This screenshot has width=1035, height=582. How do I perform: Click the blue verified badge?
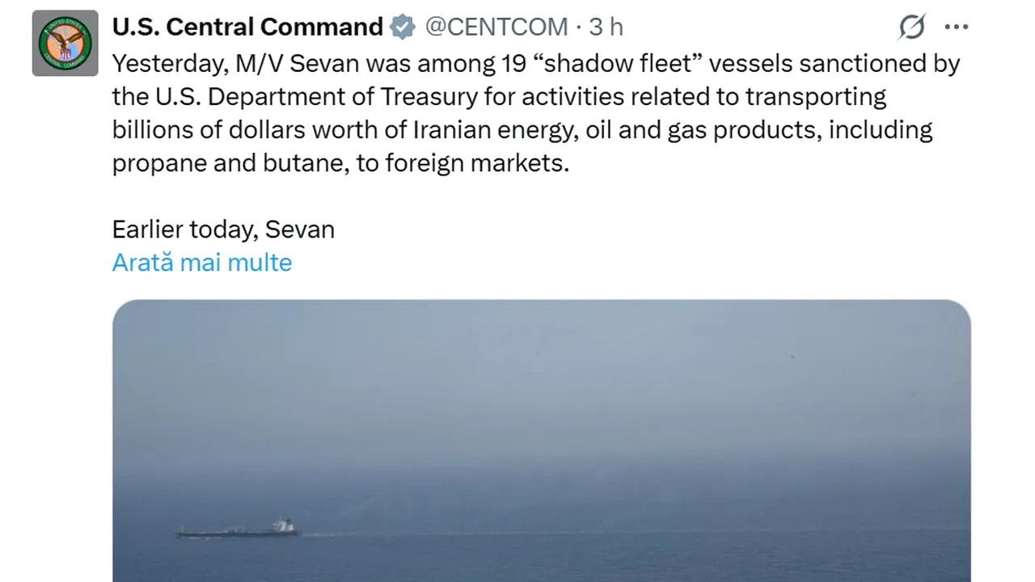point(402,27)
